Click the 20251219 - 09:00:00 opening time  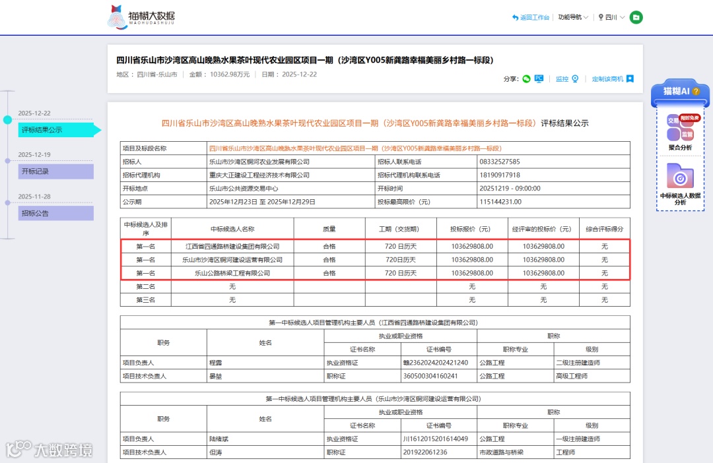[x=510, y=188]
